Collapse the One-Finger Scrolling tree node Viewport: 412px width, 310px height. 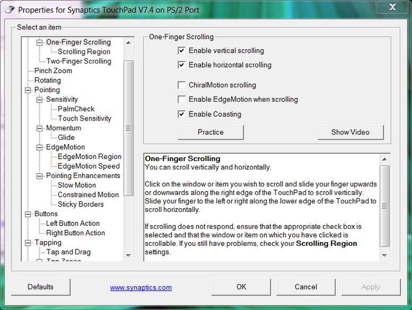click(39, 42)
